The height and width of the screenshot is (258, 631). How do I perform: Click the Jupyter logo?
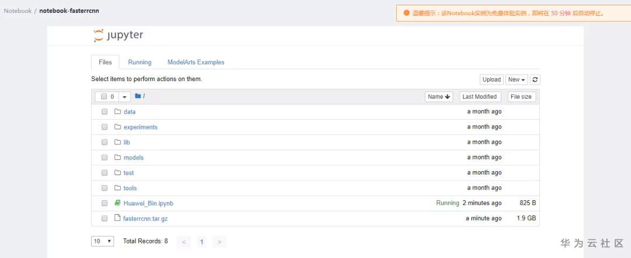[118, 36]
